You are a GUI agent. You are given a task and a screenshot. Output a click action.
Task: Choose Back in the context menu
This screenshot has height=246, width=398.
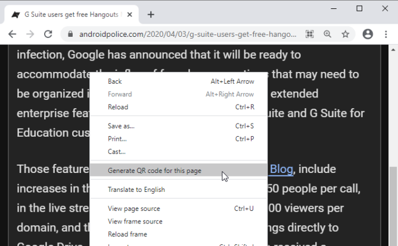(114, 81)
